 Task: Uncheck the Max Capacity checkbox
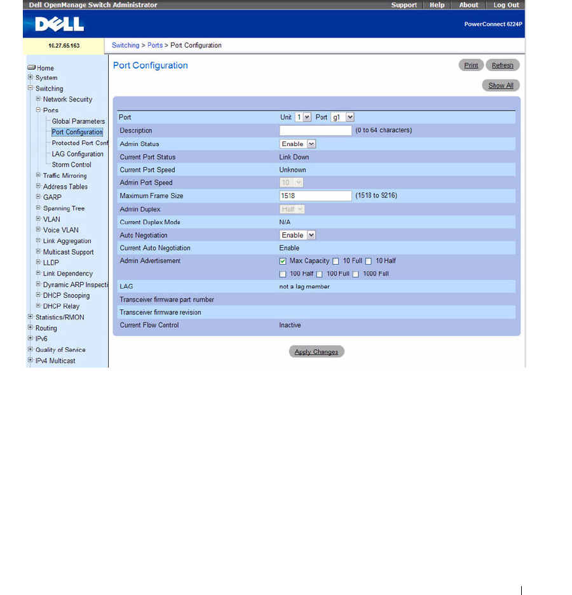click(x=283, y=261)
